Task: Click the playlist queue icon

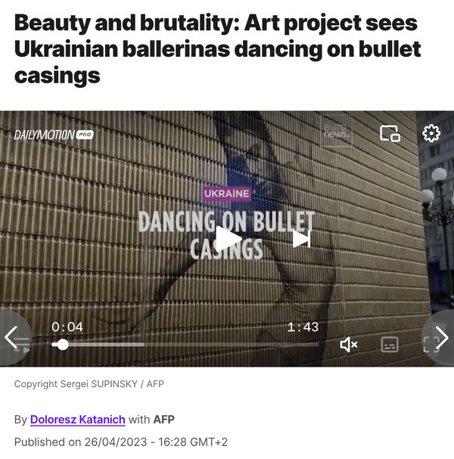Action: pyautogui.click(x=22, y=344)
